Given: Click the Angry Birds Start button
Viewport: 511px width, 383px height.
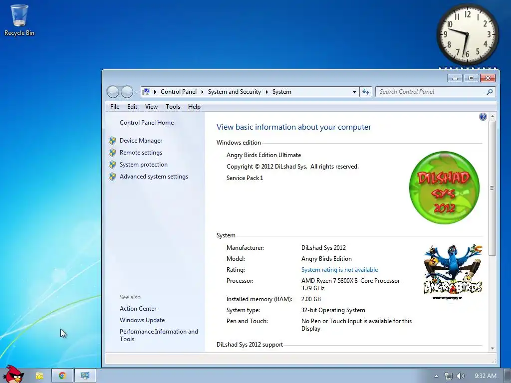Looking at the screenshot, I should tap(13, 375).
